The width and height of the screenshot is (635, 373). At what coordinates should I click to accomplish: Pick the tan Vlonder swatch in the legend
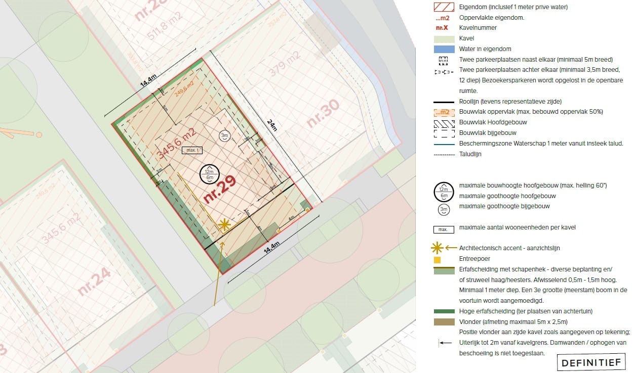click(443, 322)
